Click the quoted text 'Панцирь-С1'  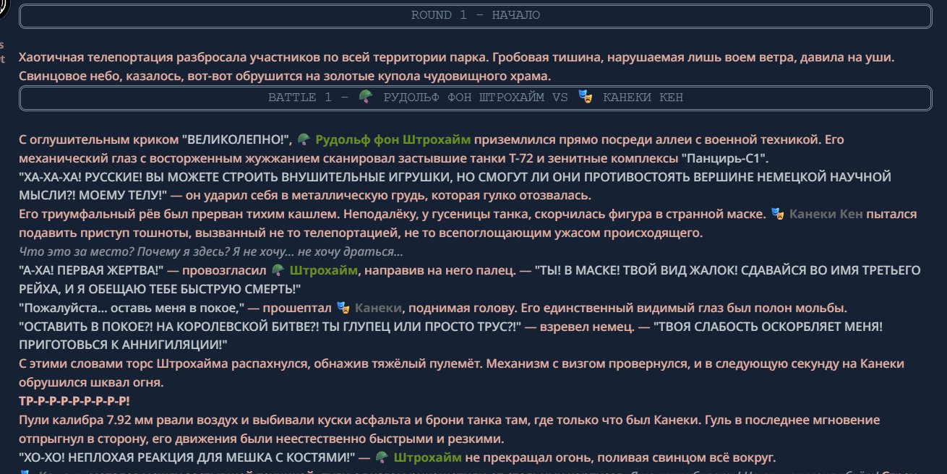[x=724, y=158]
